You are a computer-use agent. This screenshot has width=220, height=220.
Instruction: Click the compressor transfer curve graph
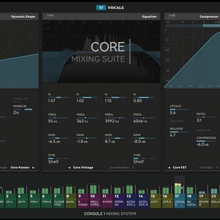(x=192, y=54)
